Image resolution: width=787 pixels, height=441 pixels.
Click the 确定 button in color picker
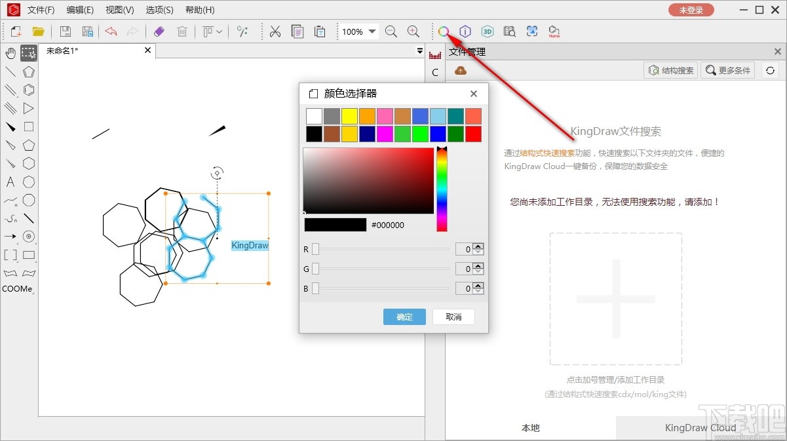404,316
